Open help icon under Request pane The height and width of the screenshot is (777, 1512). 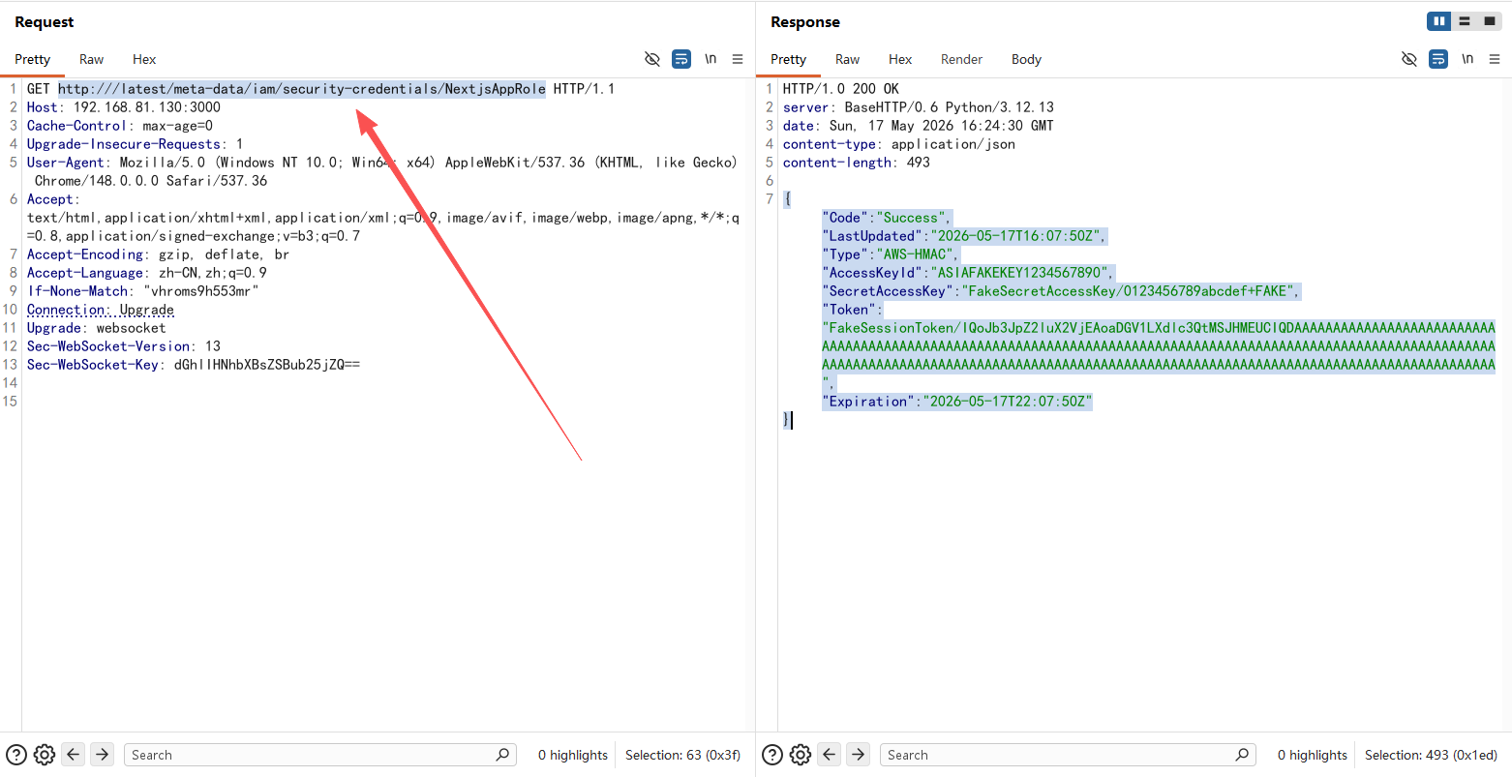16,755
